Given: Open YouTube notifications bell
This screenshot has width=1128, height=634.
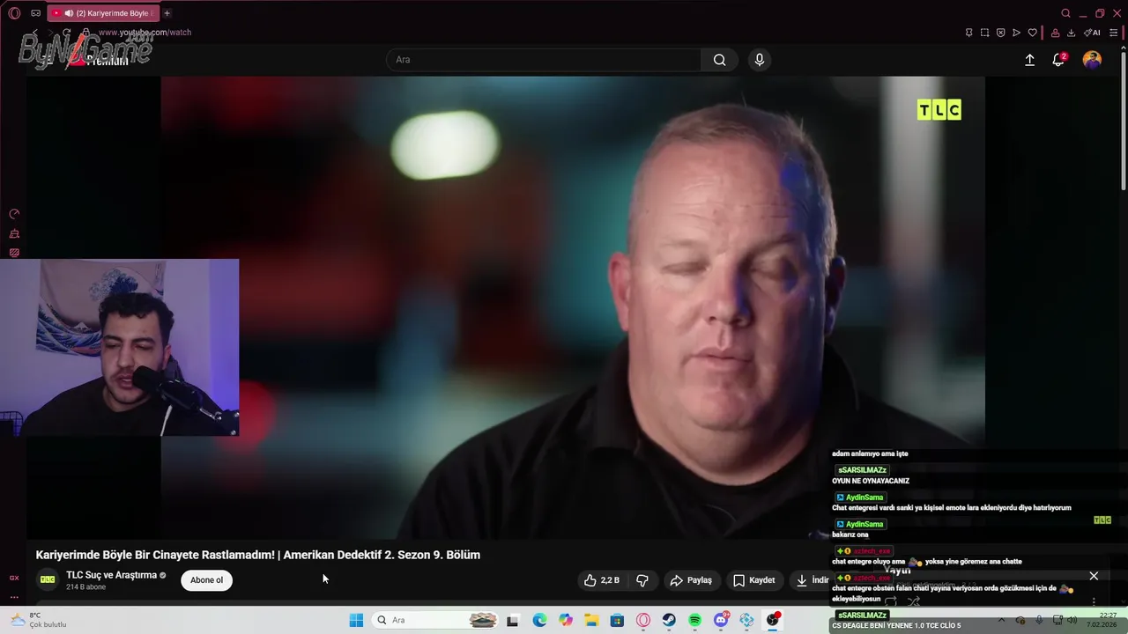Looking at the screenshot, I should pyautogui.click(x=1058, y=60).
